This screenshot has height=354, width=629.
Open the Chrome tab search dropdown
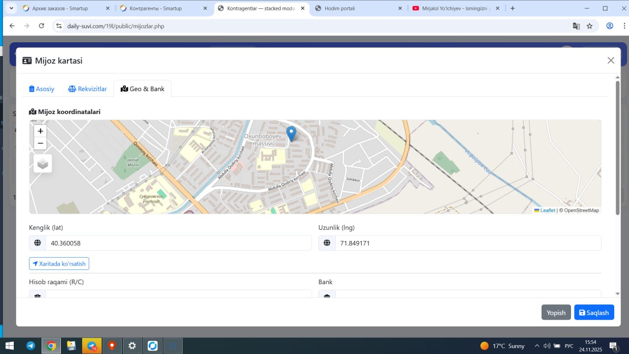(x=11, y=8)
